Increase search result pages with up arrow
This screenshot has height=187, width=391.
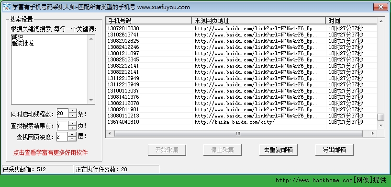click(72, 123)
